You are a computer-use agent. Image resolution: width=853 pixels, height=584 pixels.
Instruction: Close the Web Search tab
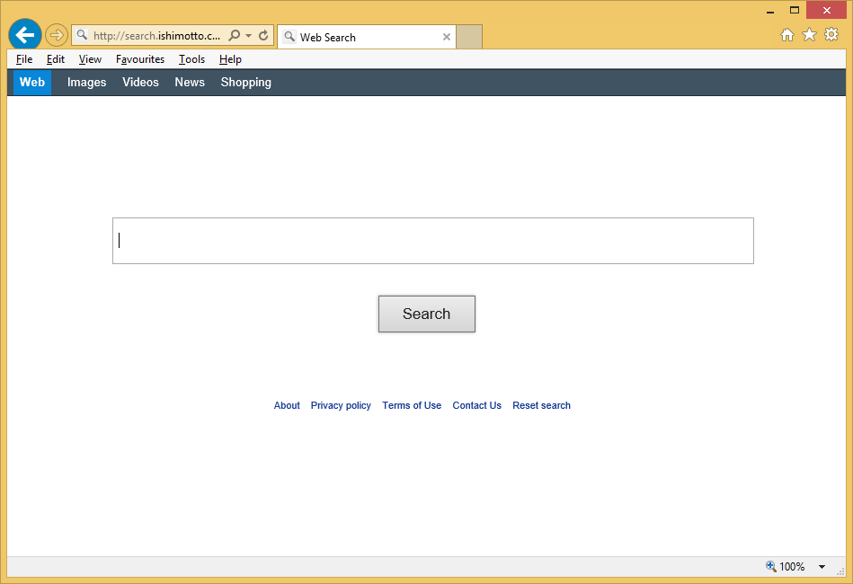[447, 37]
